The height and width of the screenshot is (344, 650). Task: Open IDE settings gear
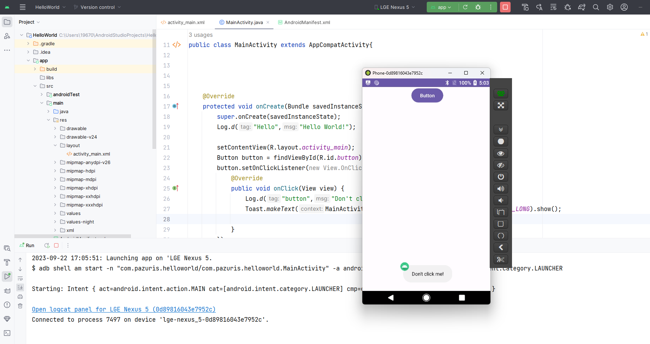coord(610,7)
